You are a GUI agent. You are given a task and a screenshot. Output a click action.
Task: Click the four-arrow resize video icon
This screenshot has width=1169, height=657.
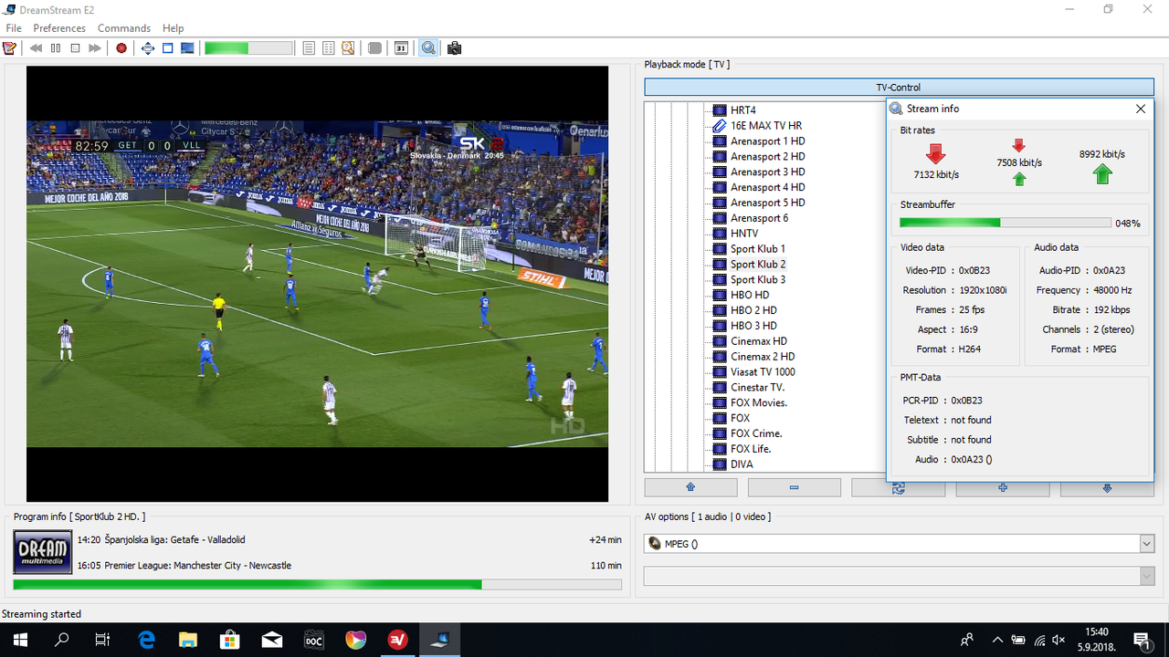[148, 48]
